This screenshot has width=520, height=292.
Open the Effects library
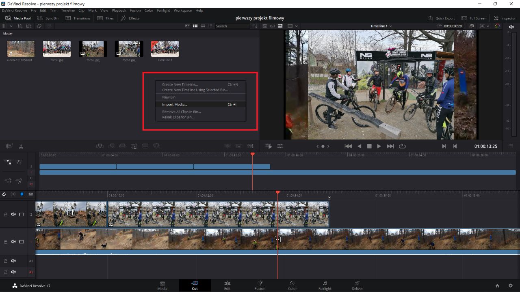[130, 18]
